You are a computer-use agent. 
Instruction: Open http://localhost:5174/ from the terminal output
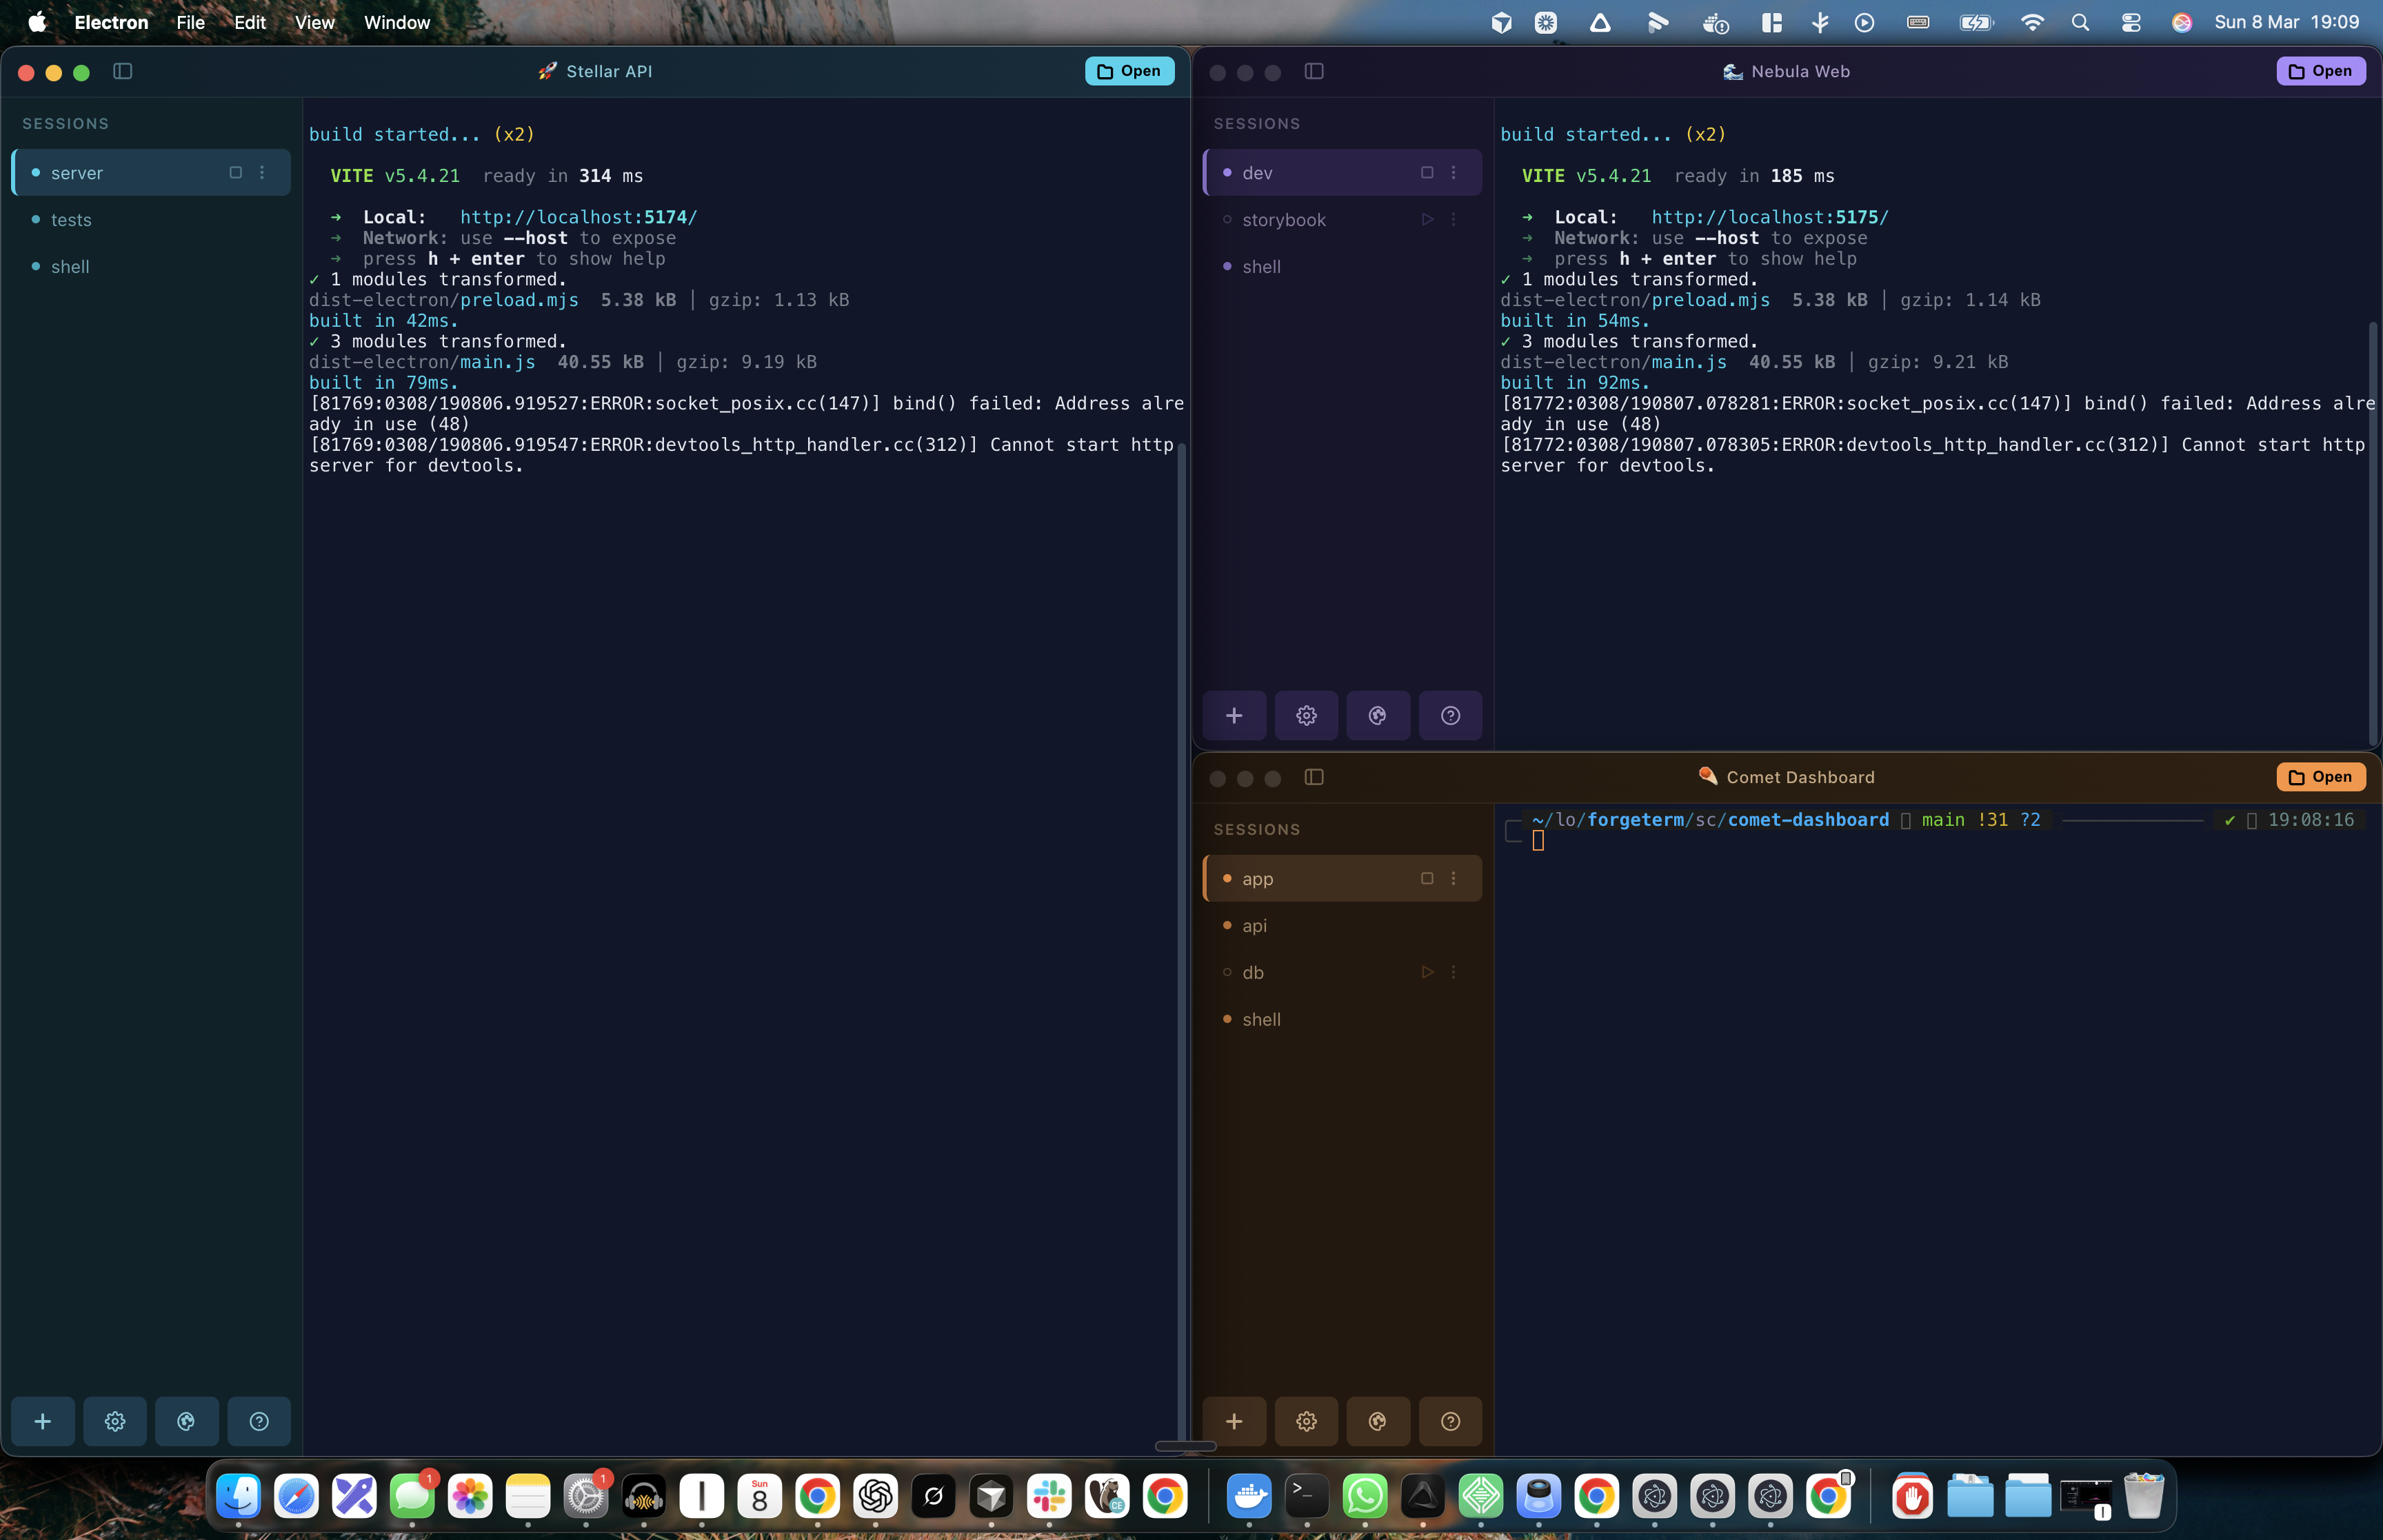[x=578, y=216]
